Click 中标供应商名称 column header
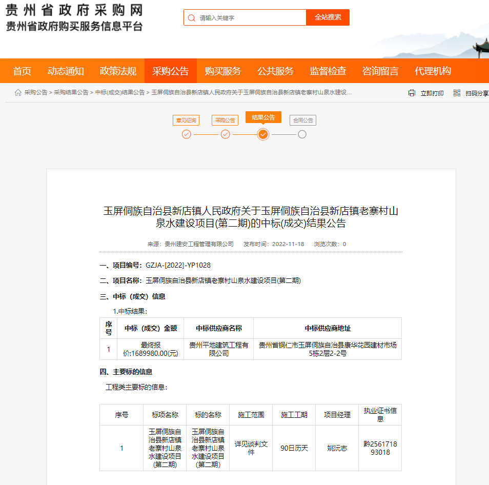 point(219,328)
